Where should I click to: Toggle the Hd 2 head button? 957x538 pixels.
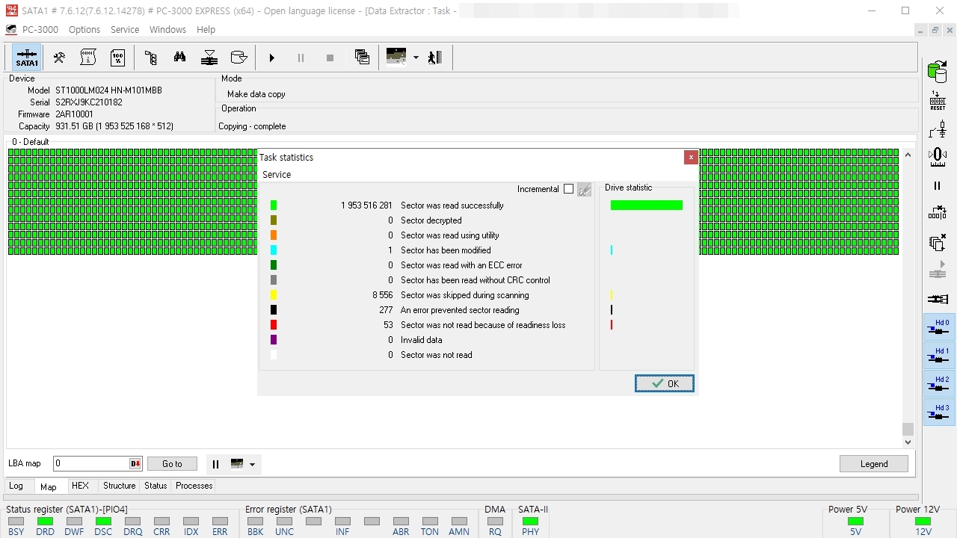(939, 384)
